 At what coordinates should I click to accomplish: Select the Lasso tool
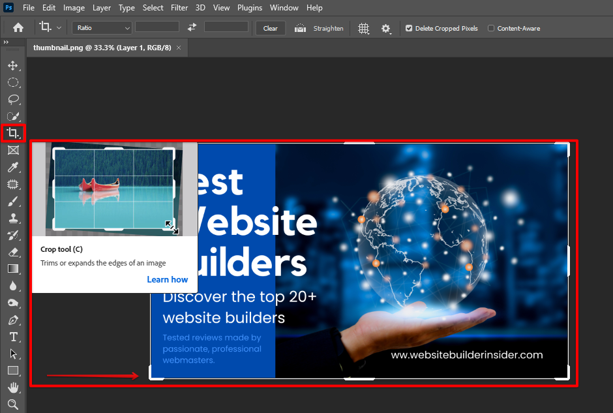[13, 99]
